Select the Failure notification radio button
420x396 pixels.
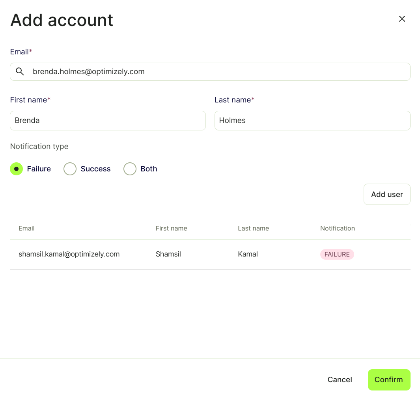pos(16,169)
